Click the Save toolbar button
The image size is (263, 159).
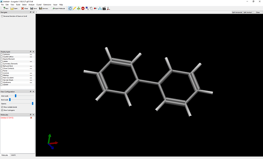pos(34,8)
